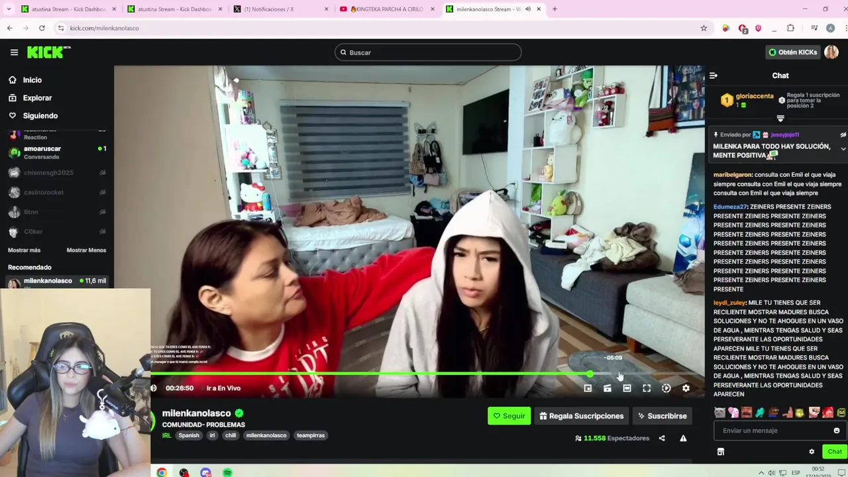
Task: Click leydi_zuley username in chat
Action: coord(729,303)
